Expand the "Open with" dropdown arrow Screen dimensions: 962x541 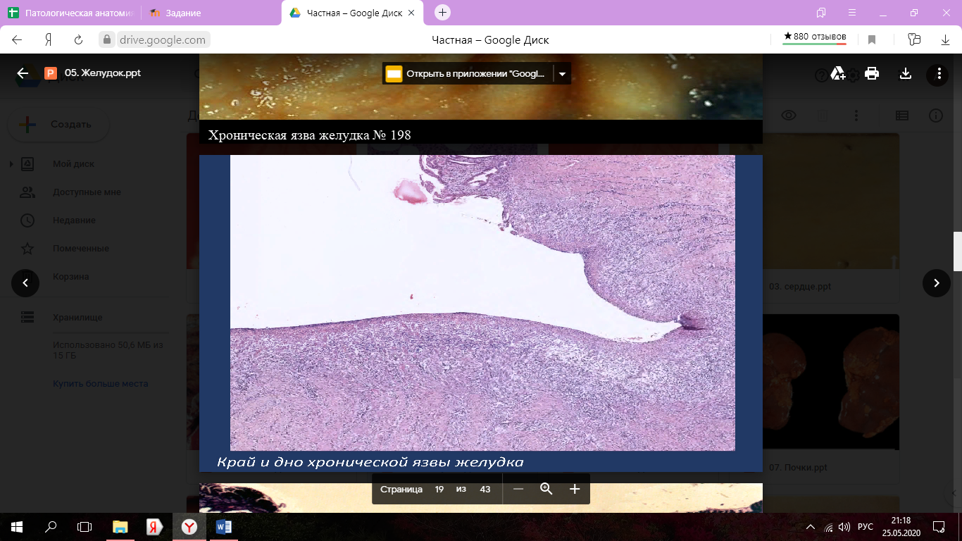(x=562, y=73)
